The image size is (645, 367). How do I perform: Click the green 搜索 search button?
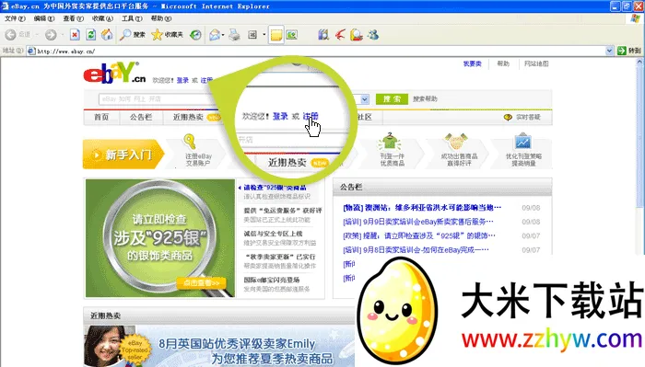[x=392, y=99]
